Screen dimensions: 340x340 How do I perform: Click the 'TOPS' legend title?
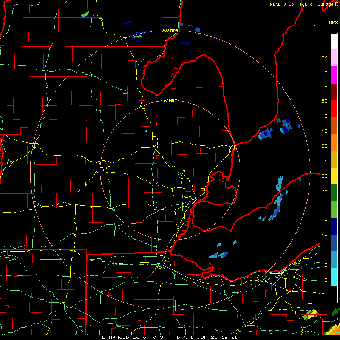[x=332, y=22]
